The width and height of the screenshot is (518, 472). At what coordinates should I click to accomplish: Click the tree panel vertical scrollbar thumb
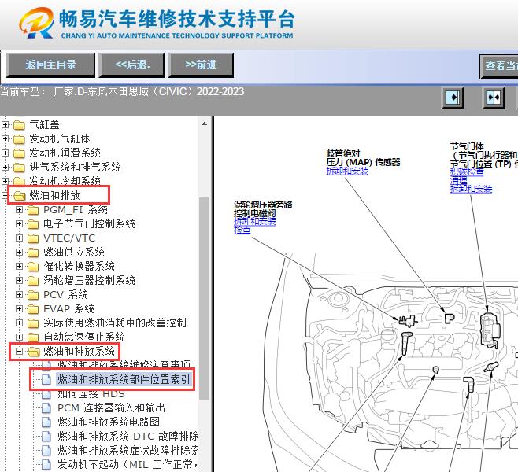coord(204,299)
